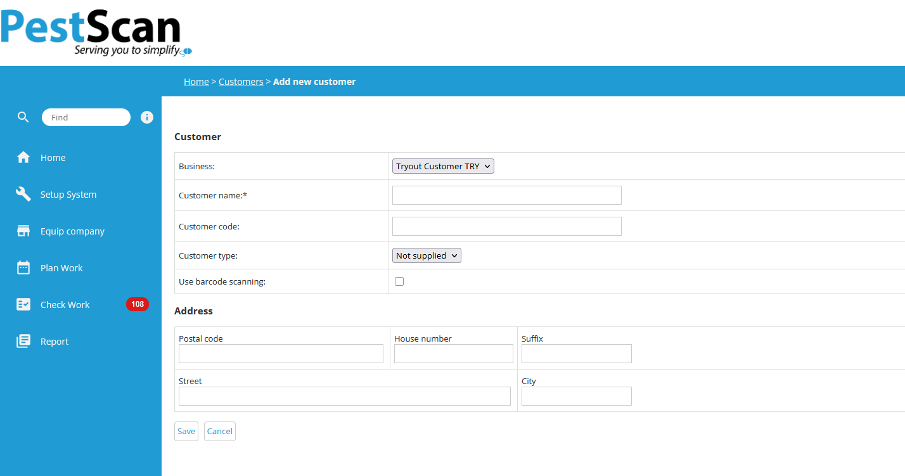905x476 pixels.
Task: Open the Business dropdown Tryout Customer TRY
Action: [x=443, y=166]
